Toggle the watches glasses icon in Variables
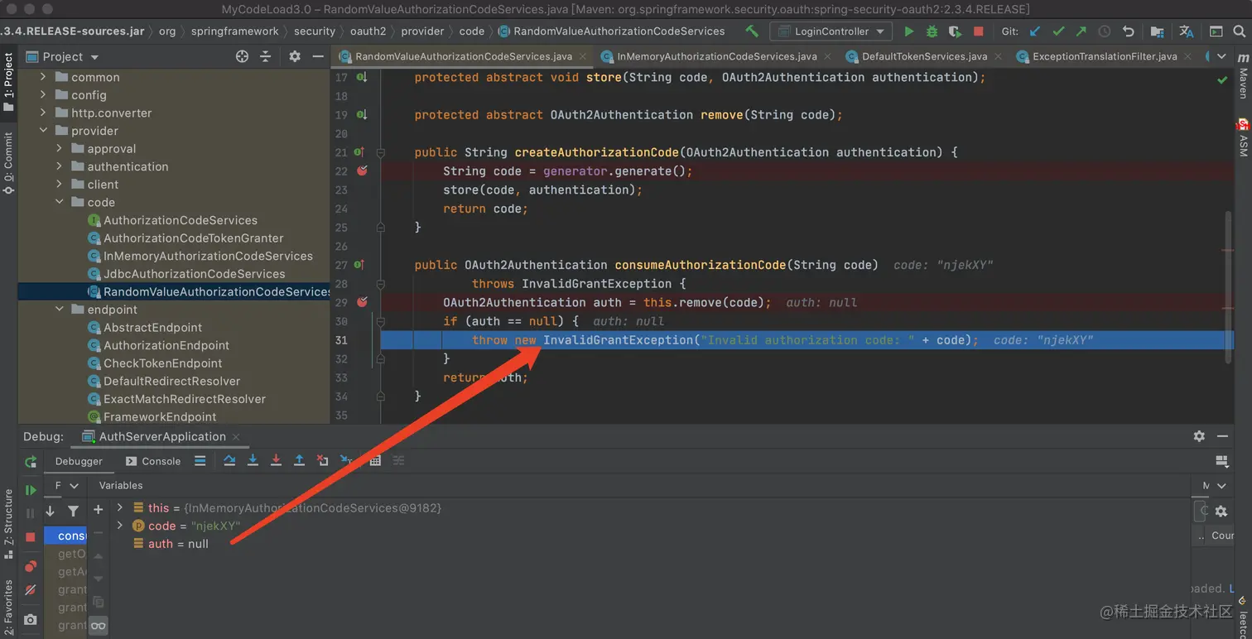The width and height of the screenshot is (1252, 639). (x=98, y=626)
